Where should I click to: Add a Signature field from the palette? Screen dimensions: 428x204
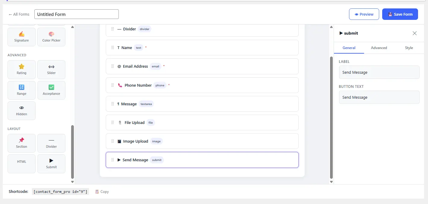click(x=21, y=37)
